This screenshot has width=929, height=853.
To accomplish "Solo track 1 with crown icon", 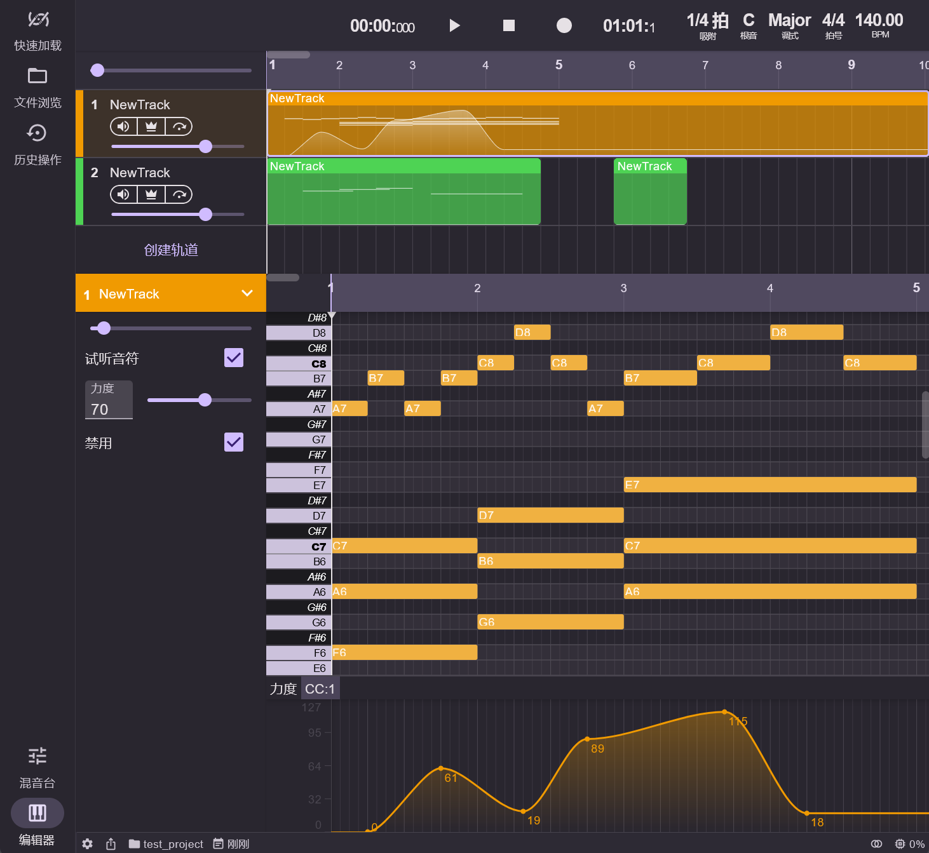I will click(151, 126).
